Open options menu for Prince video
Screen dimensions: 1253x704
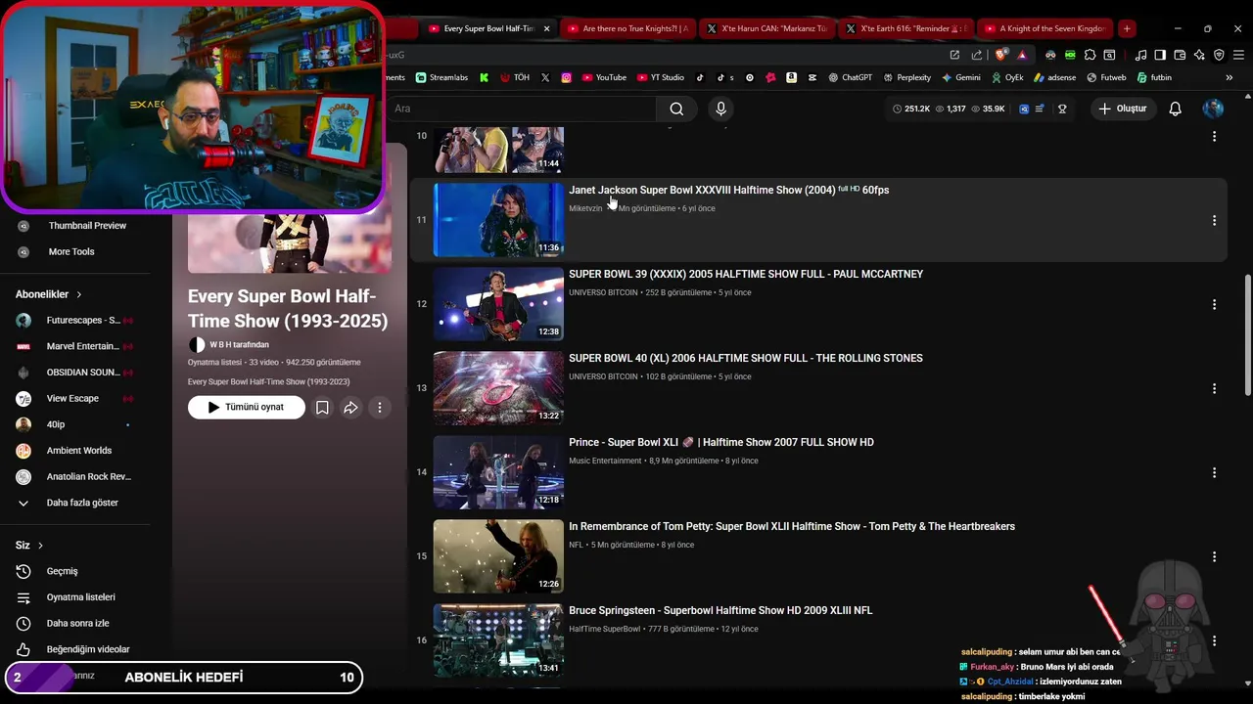[x=1214, y=472]
